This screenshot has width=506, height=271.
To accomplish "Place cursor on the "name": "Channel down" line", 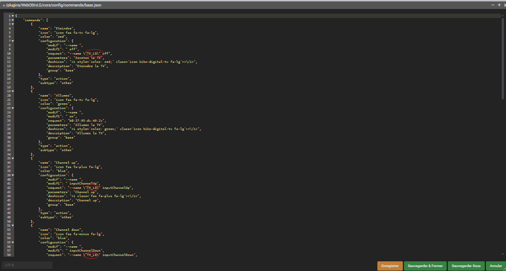I will pos(61,230).
